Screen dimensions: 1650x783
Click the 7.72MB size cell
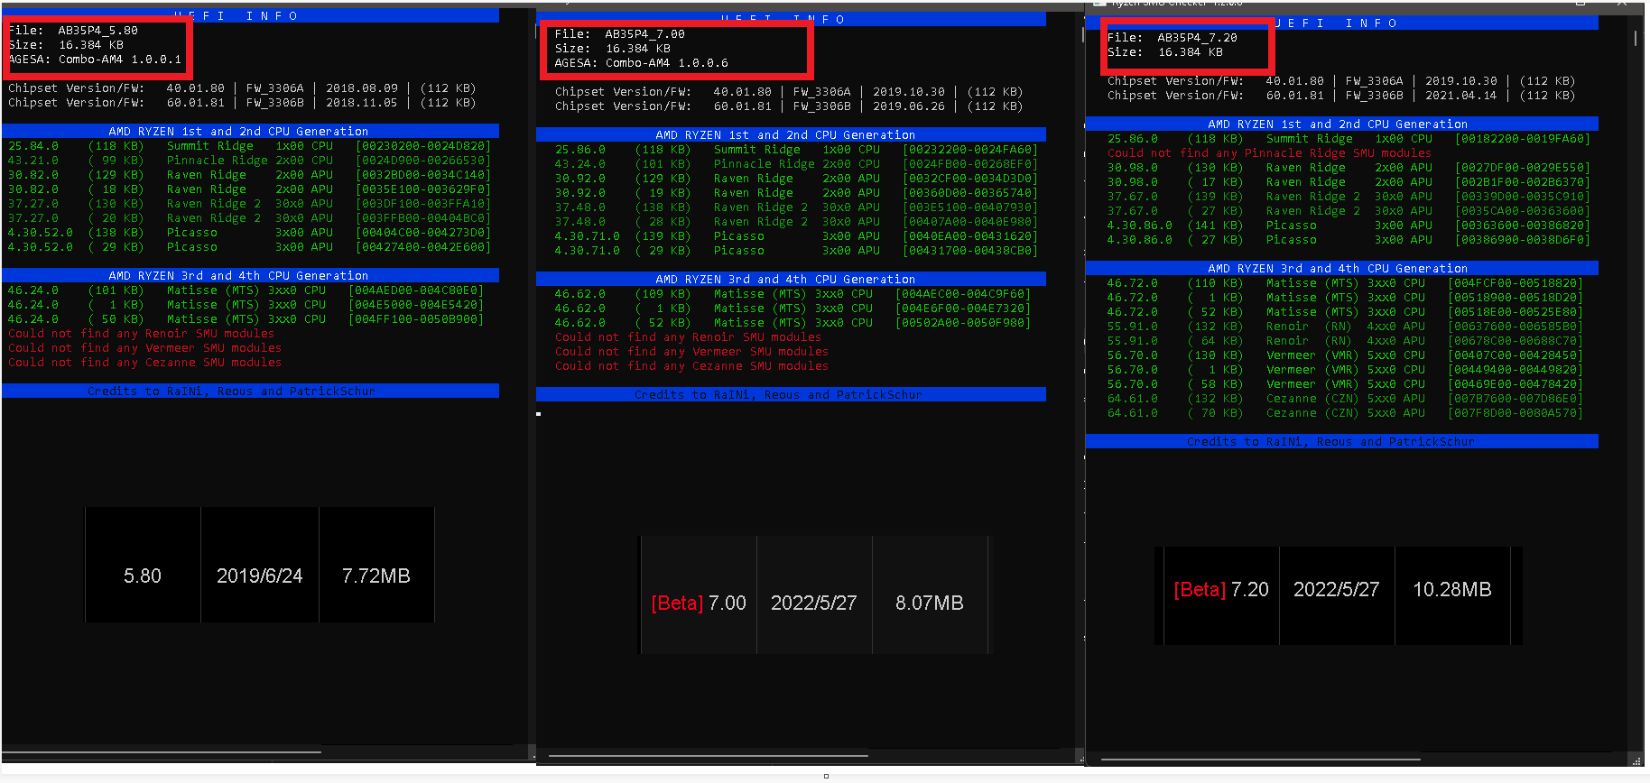(x=376, y=565)
